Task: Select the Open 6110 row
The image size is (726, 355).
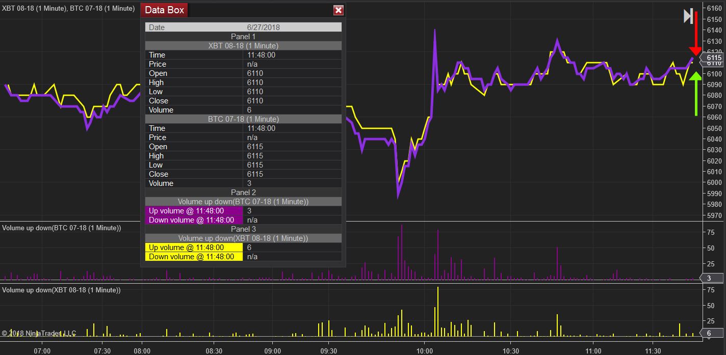Action: tap(243, 73)
